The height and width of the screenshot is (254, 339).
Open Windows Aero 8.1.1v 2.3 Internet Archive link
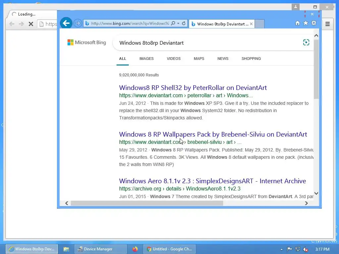[213, 181]
